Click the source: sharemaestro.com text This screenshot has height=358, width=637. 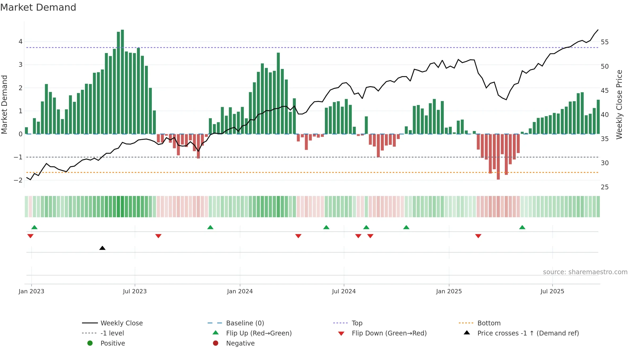[x=585, y=272]
